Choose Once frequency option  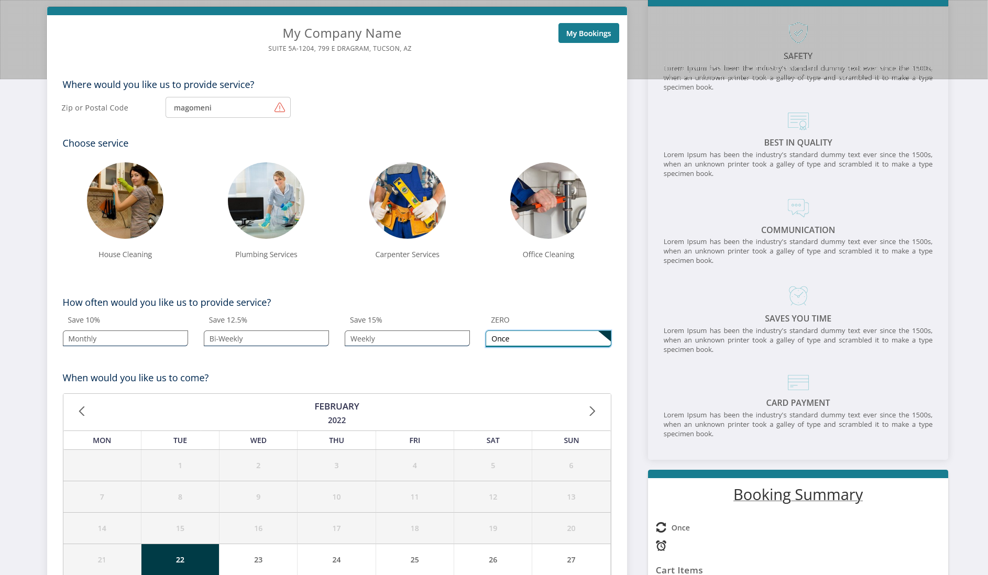[548, 338]
